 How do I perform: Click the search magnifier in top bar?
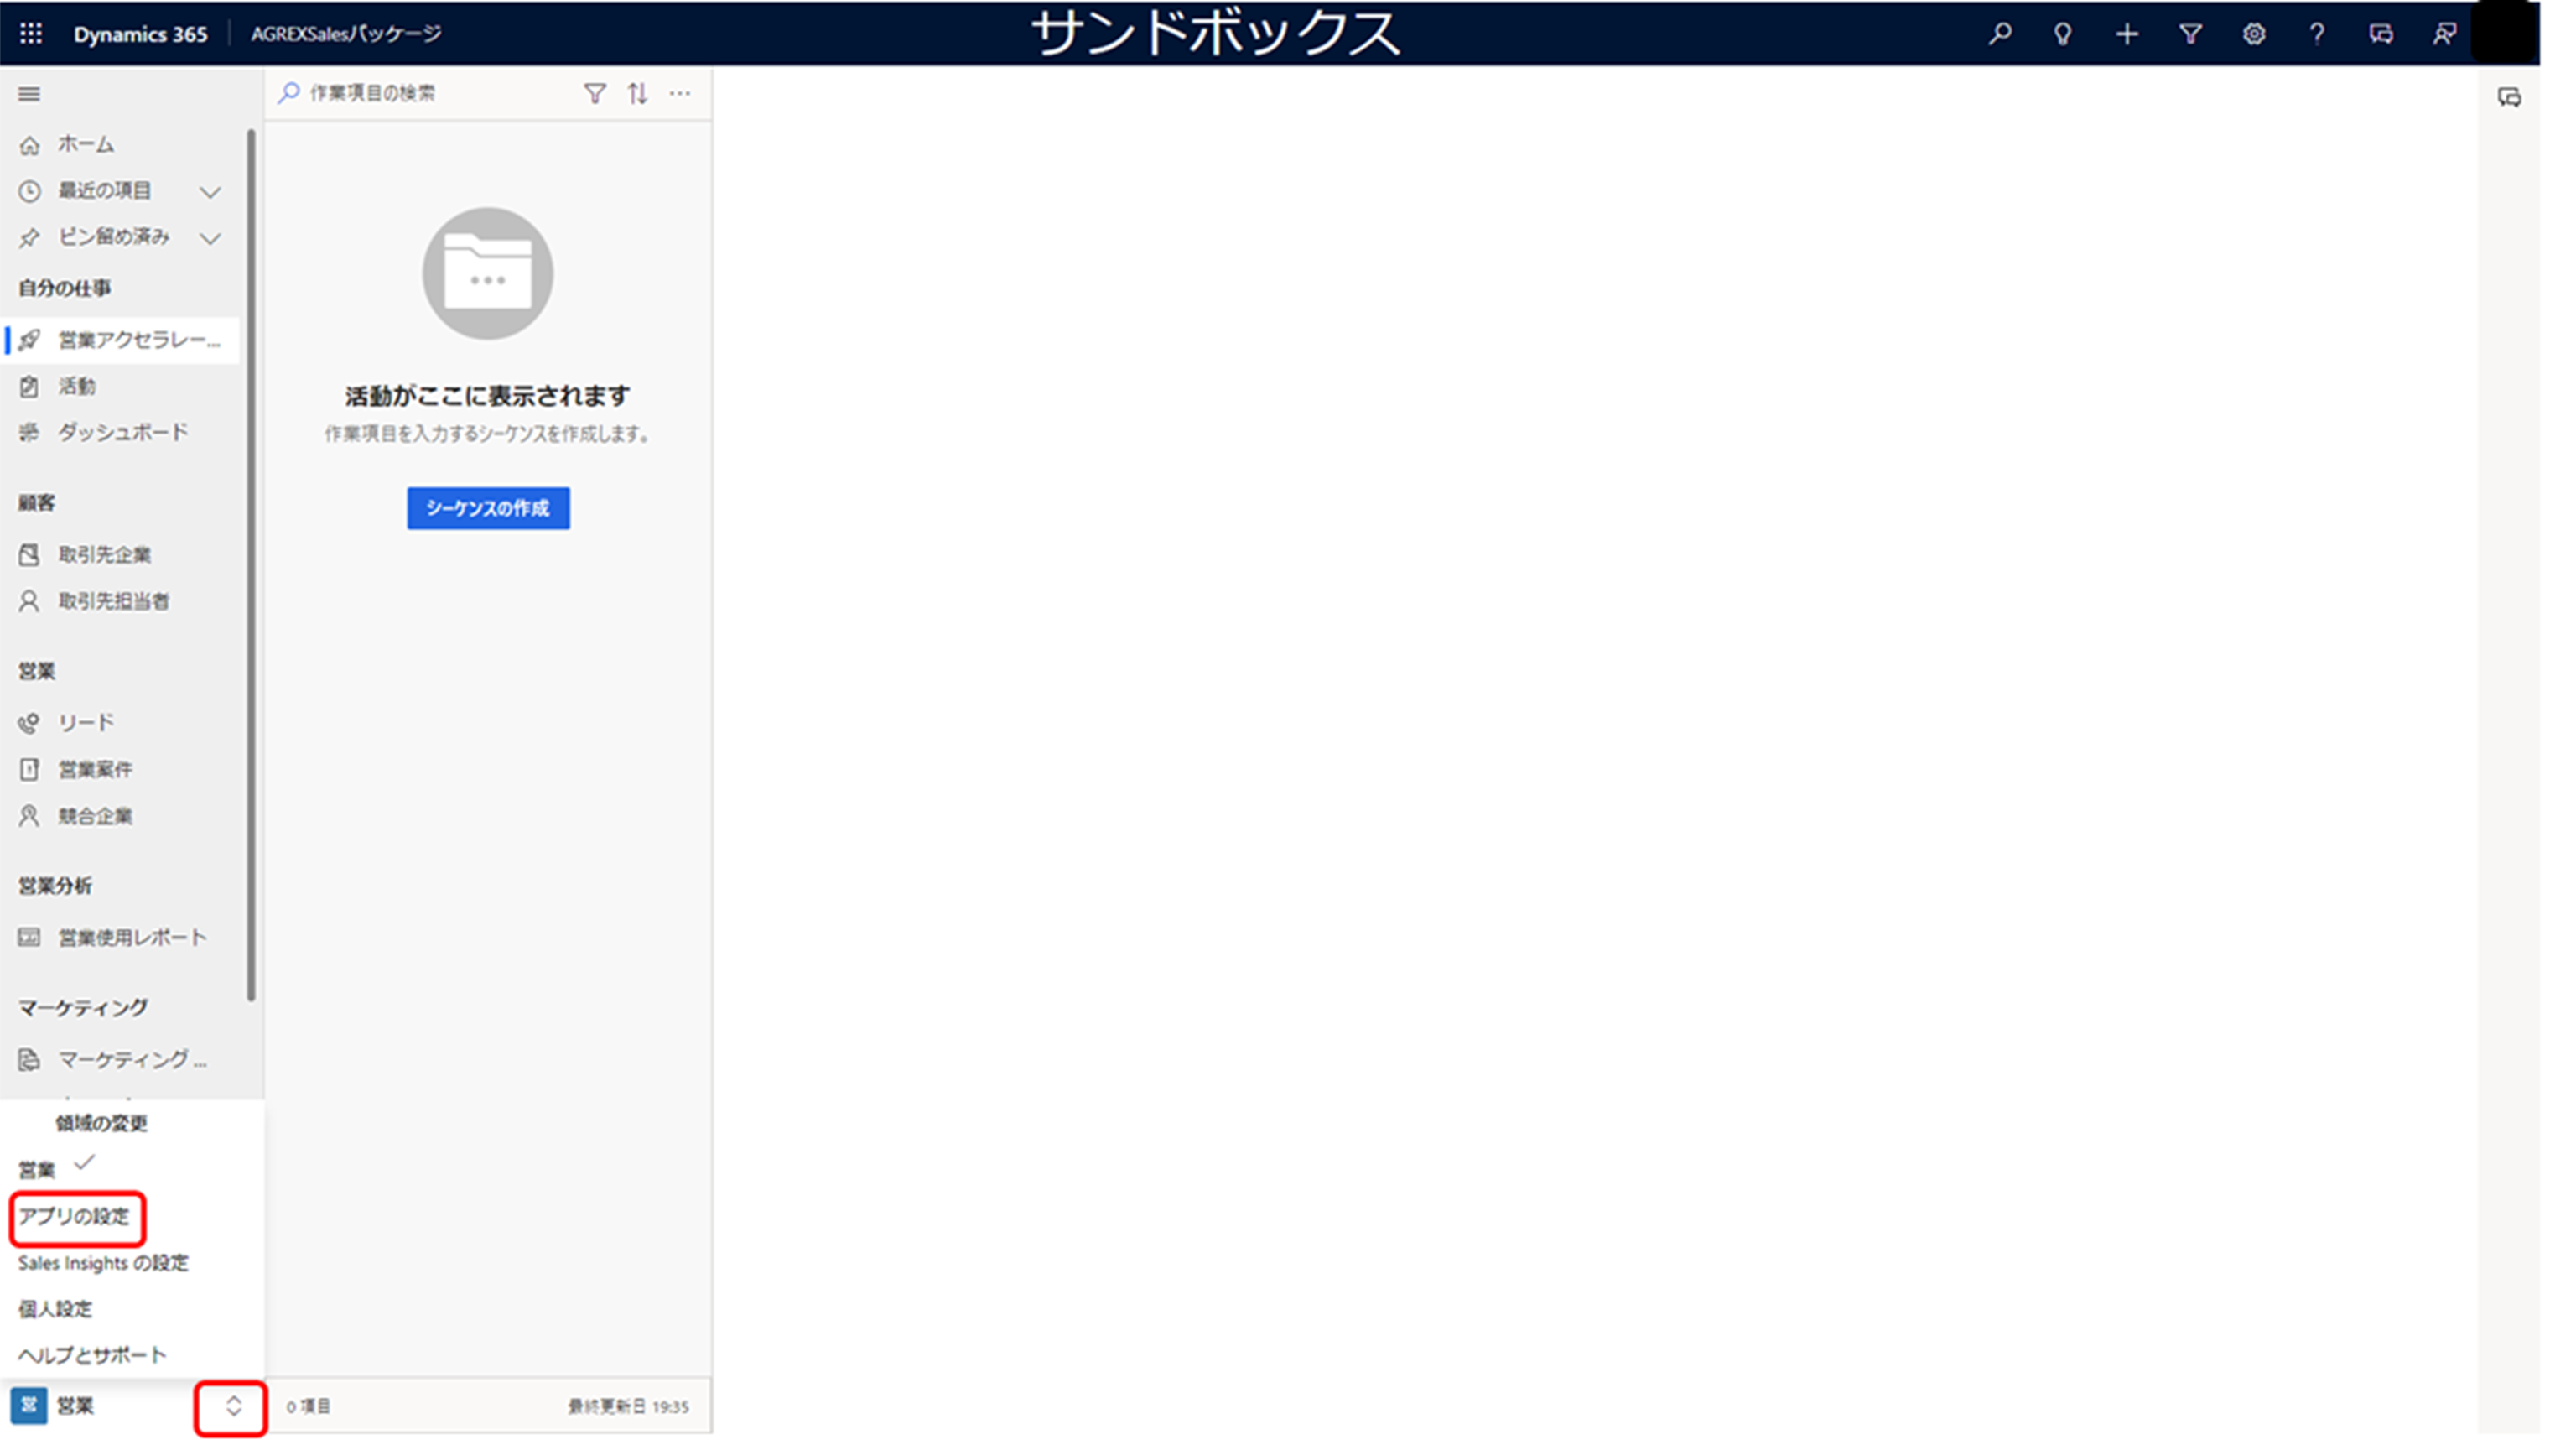(1999, 34)
